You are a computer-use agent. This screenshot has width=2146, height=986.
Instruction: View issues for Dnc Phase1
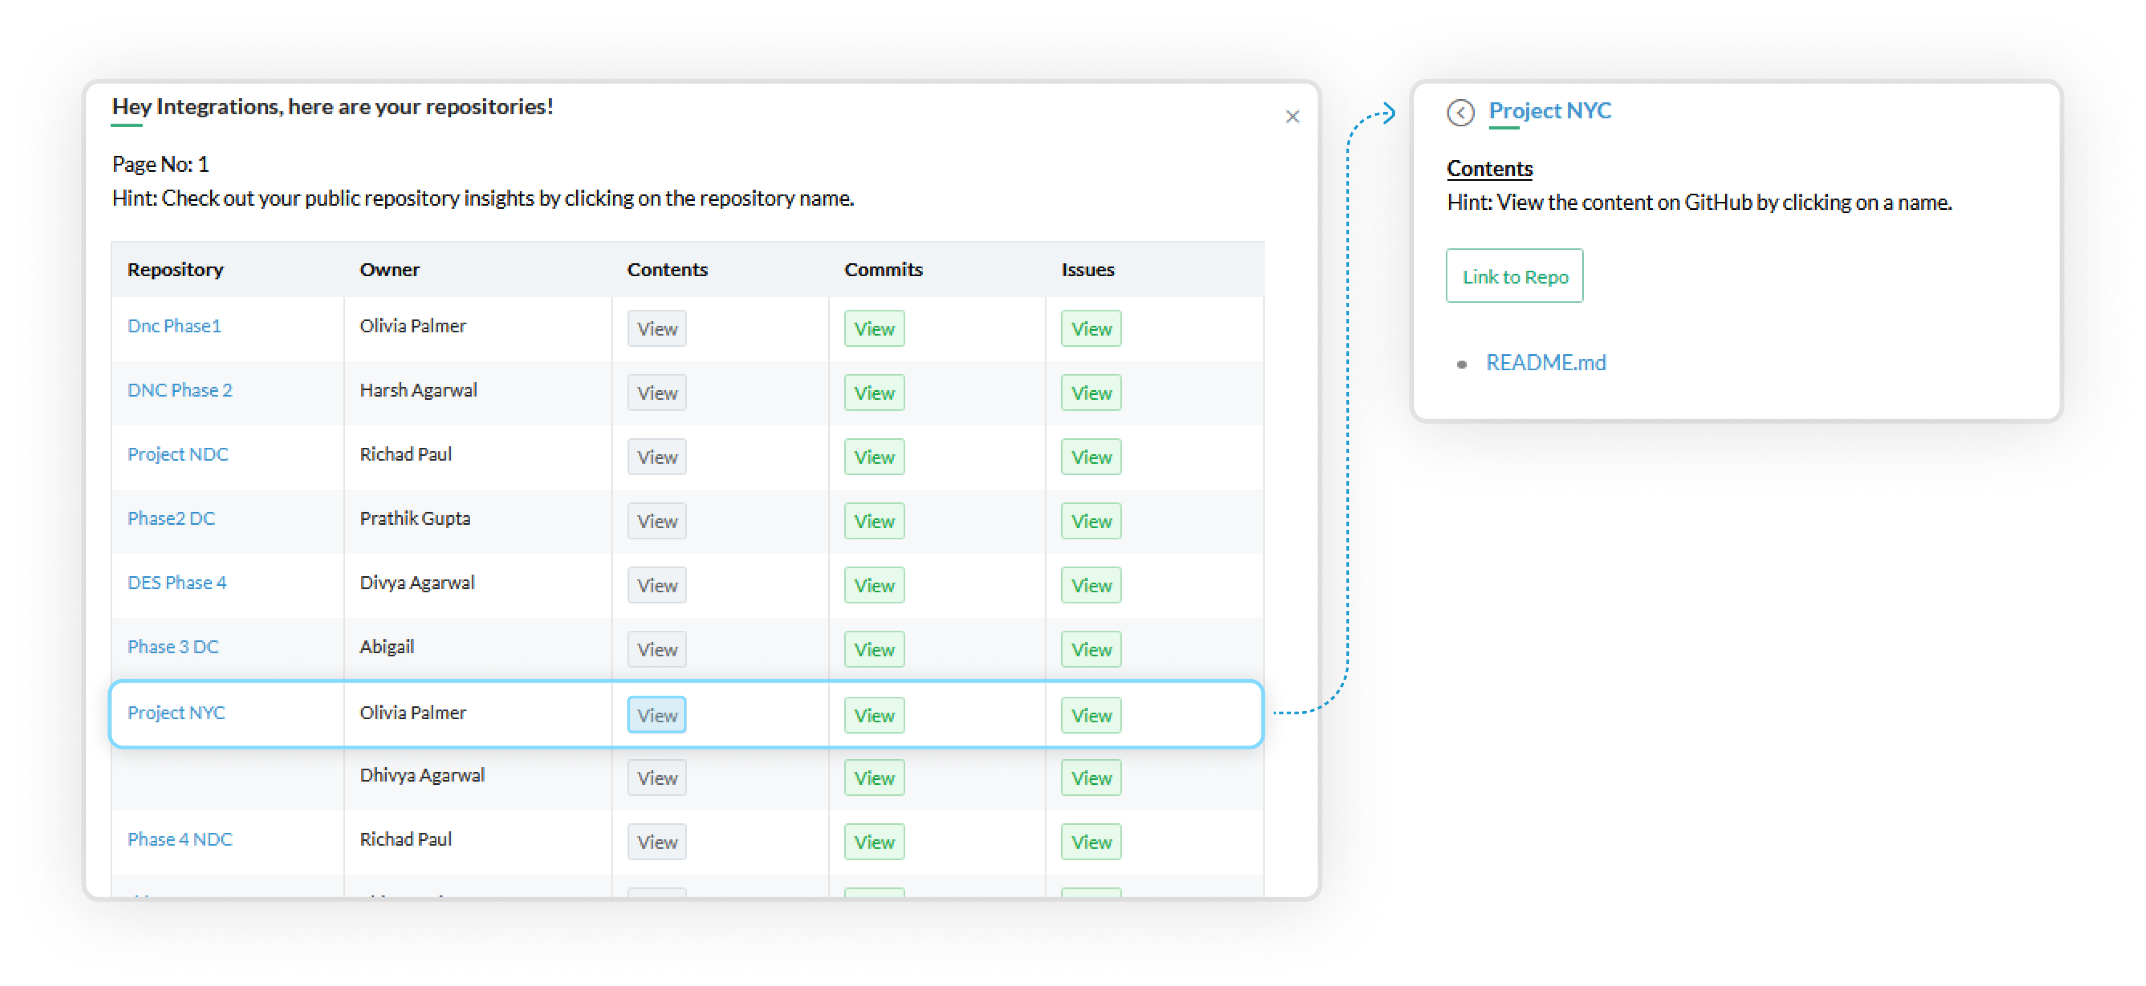click(1091, 329)
